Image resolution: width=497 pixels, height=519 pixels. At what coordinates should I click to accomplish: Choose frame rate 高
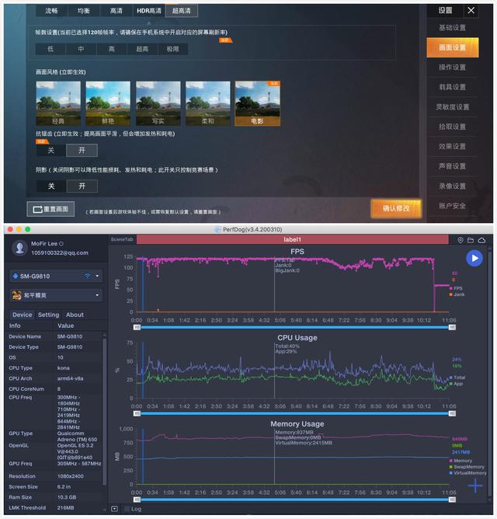[112, 49]
